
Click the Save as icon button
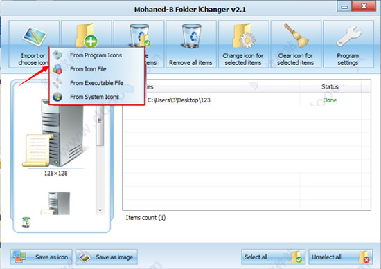[x=42, y=257]
